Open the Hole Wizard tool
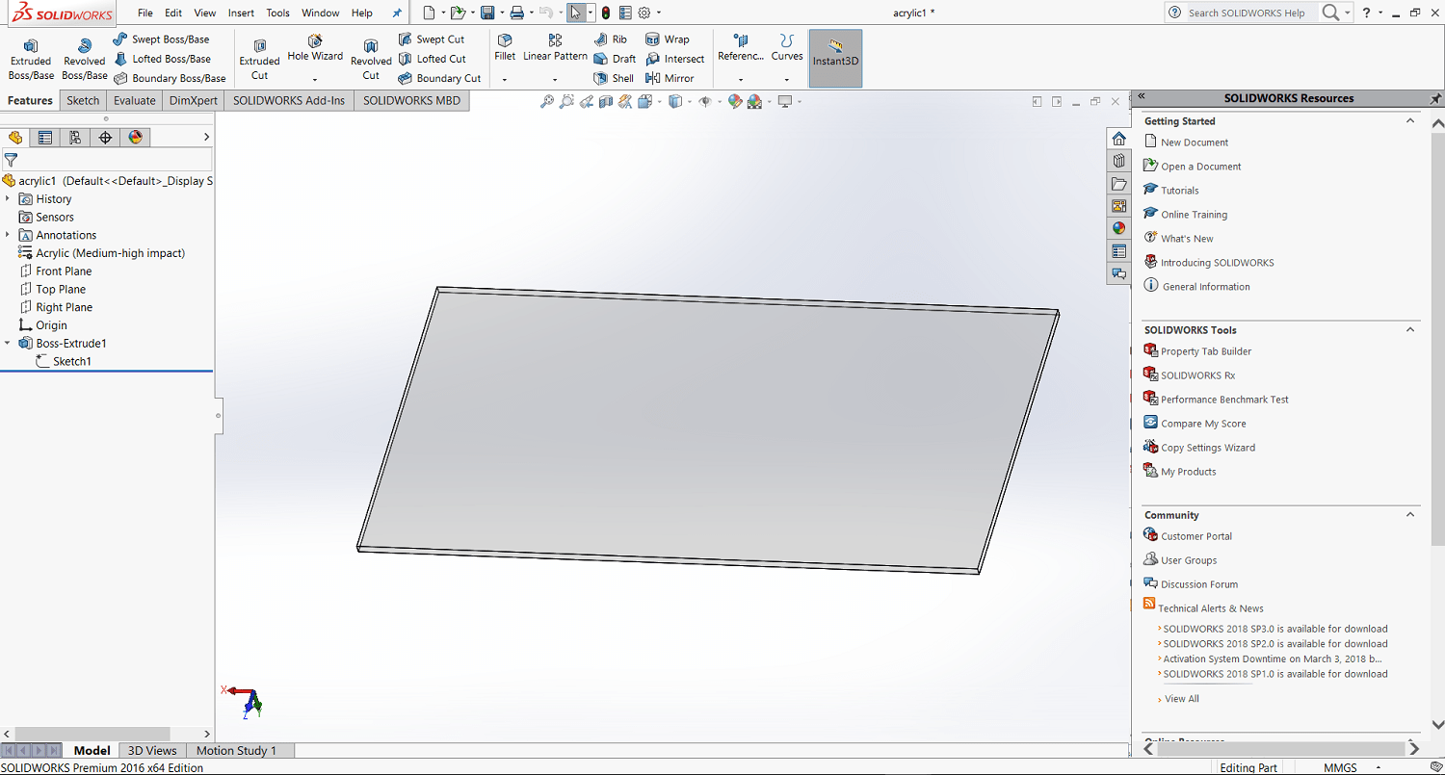This screenshot has width=1445, height=775. pos(315,48)
